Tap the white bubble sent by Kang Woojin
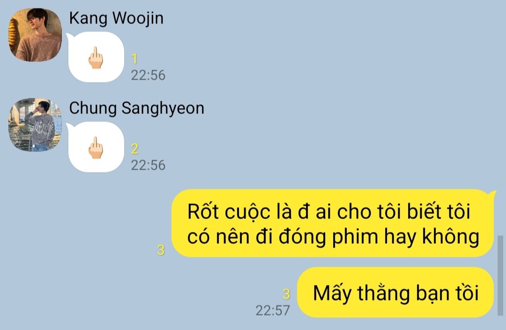The width and height of the screenshot is (506, 330). [96, 57]
